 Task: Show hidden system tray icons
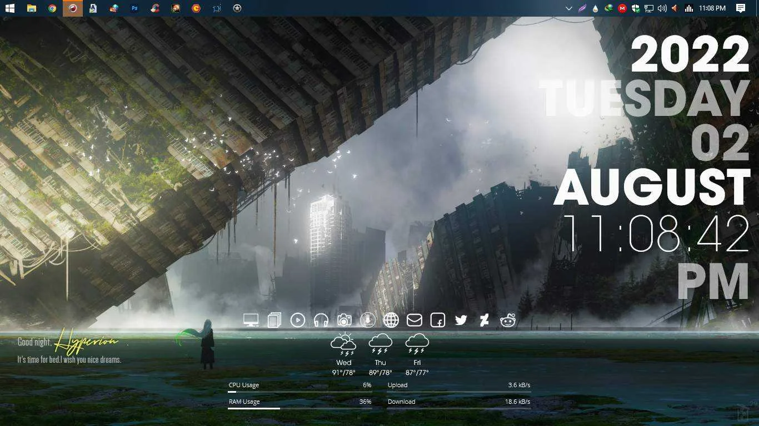tap(569, 8)
